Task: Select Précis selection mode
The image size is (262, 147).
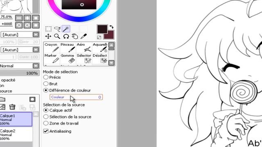Action: pos(46,77)
